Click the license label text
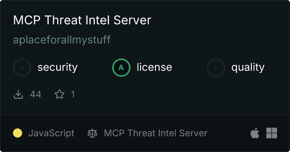The image size is (290, 152). [154, 68]
